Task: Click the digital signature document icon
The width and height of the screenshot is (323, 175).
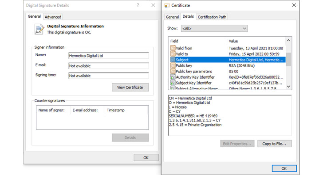Action: (39, 29)
